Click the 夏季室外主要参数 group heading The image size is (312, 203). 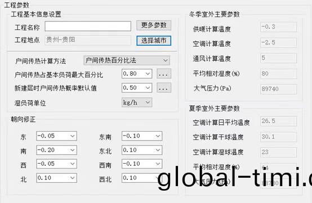click(x=215, y=109)
